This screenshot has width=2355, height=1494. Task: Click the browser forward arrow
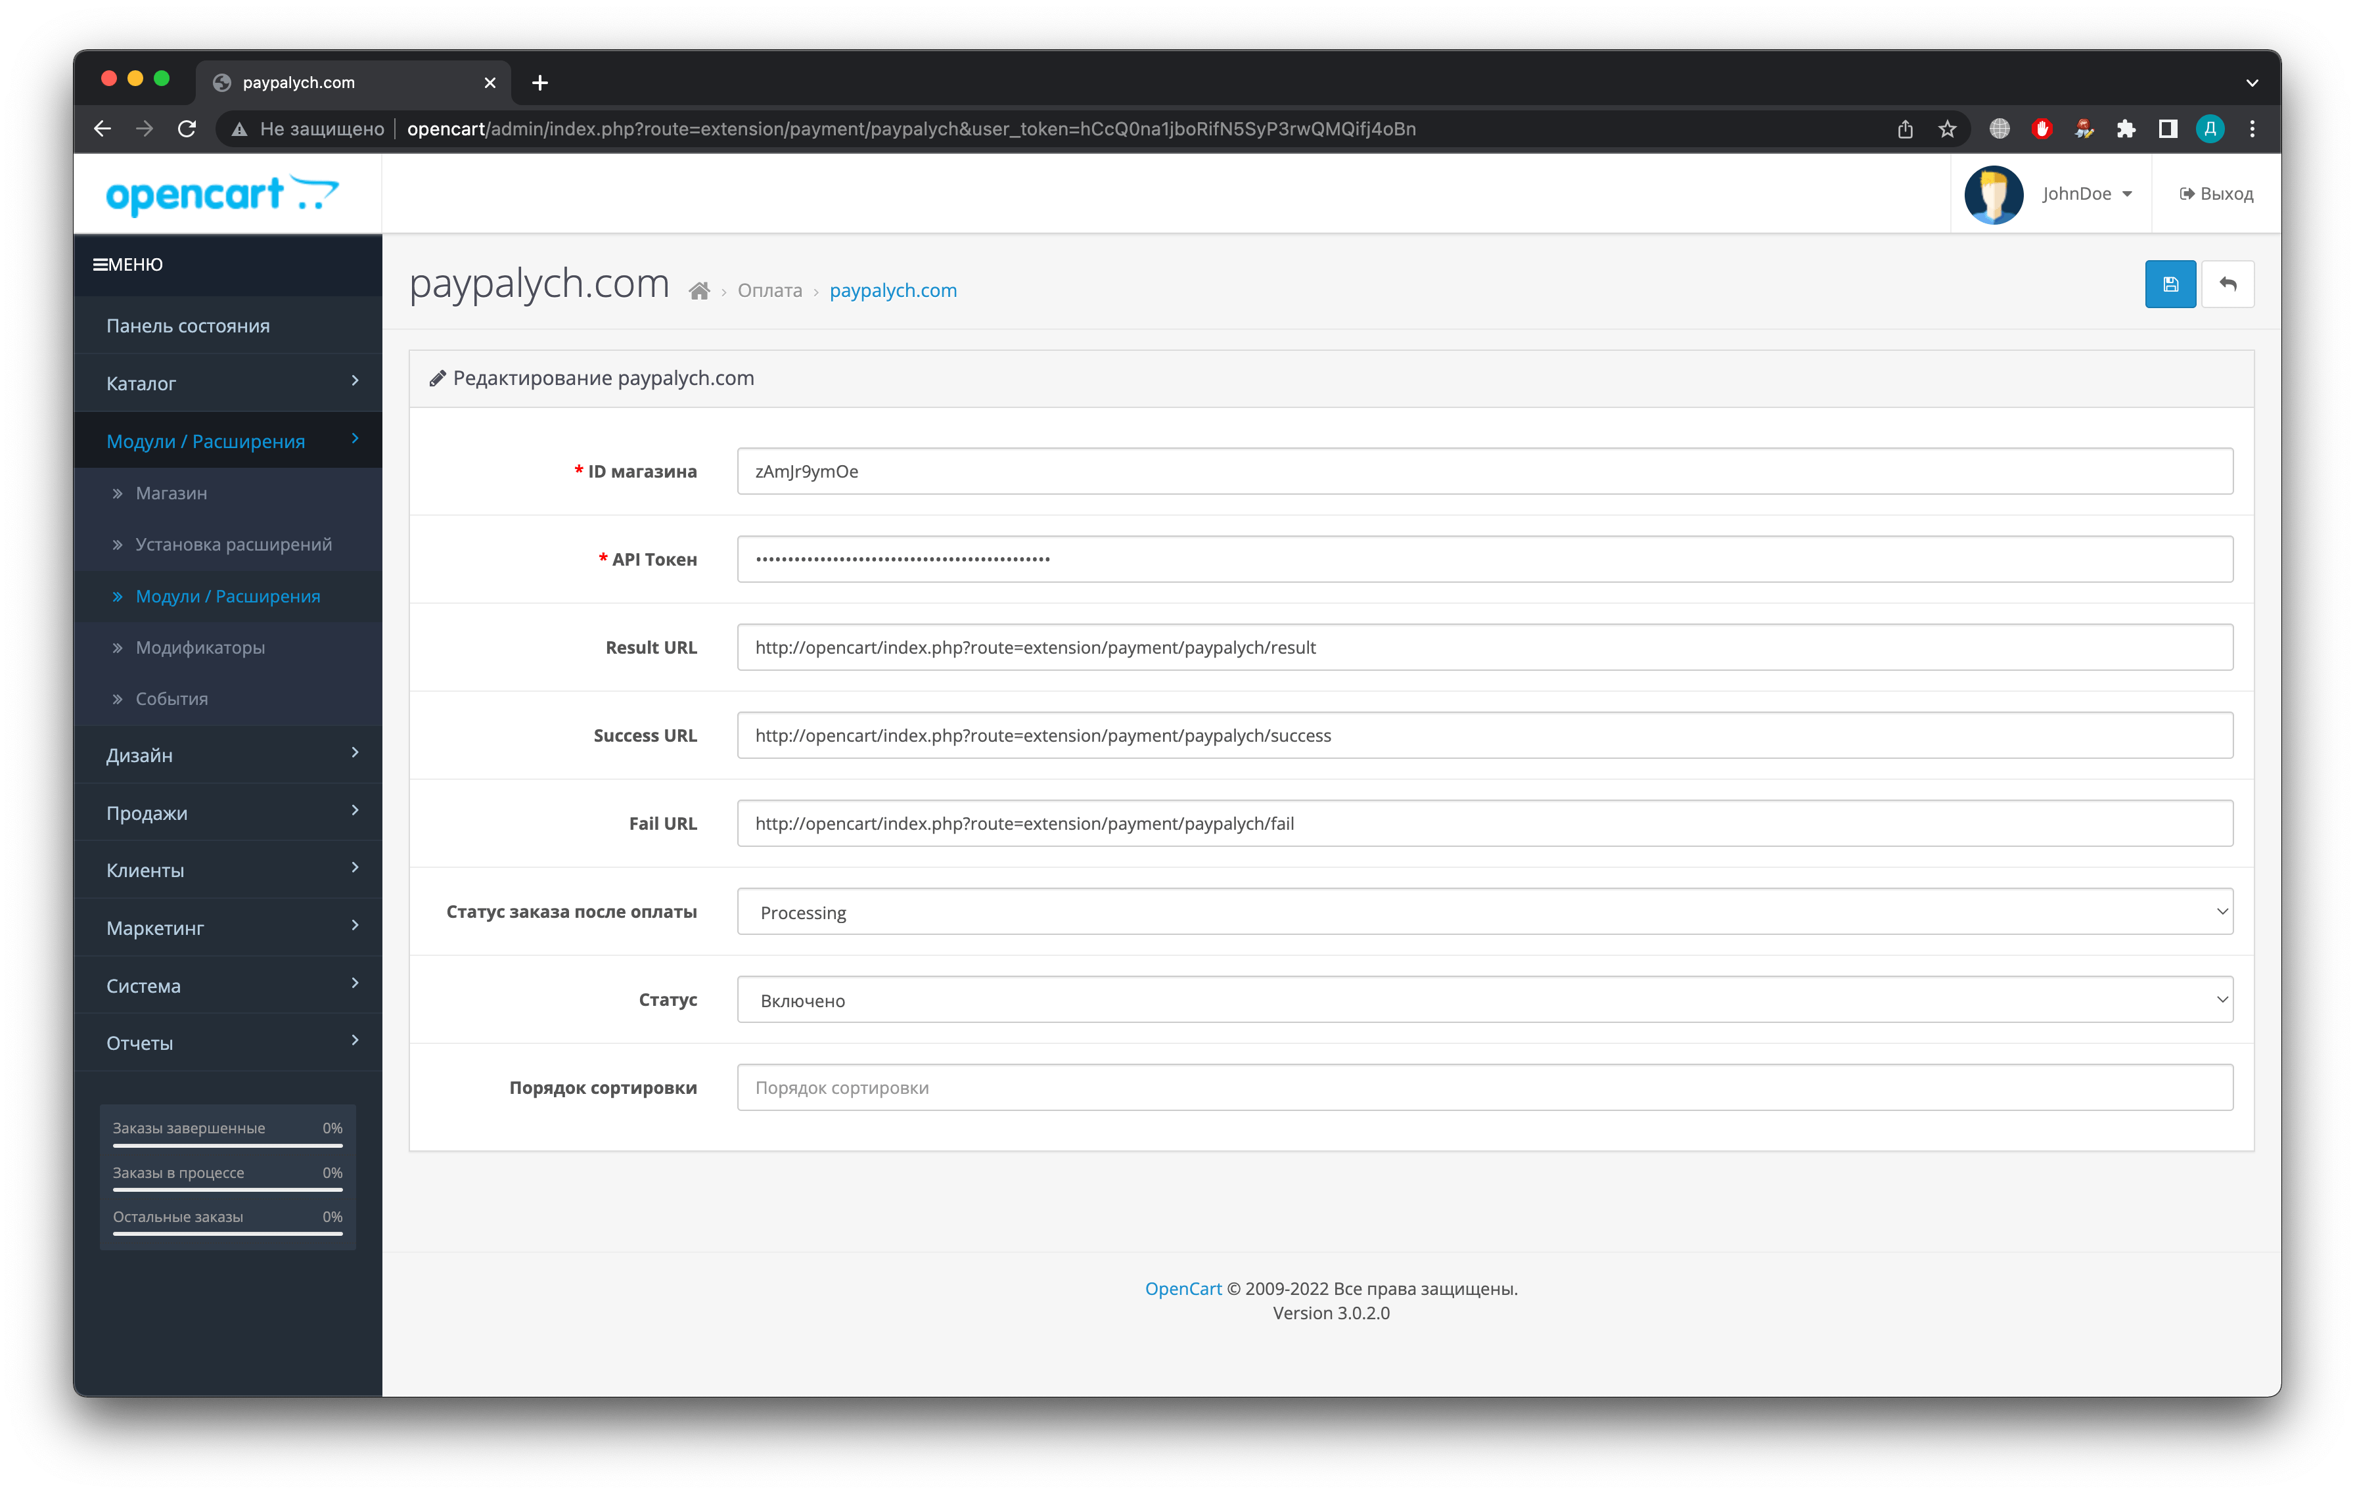pyautogui.click(x=145, y=128)
